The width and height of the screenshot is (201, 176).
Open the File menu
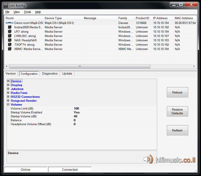click(x=7, y=12)
